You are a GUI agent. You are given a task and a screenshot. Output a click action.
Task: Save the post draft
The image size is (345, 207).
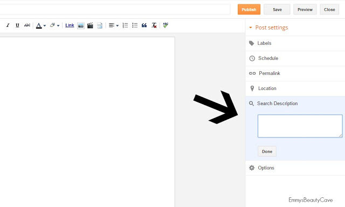coord(277,10)
